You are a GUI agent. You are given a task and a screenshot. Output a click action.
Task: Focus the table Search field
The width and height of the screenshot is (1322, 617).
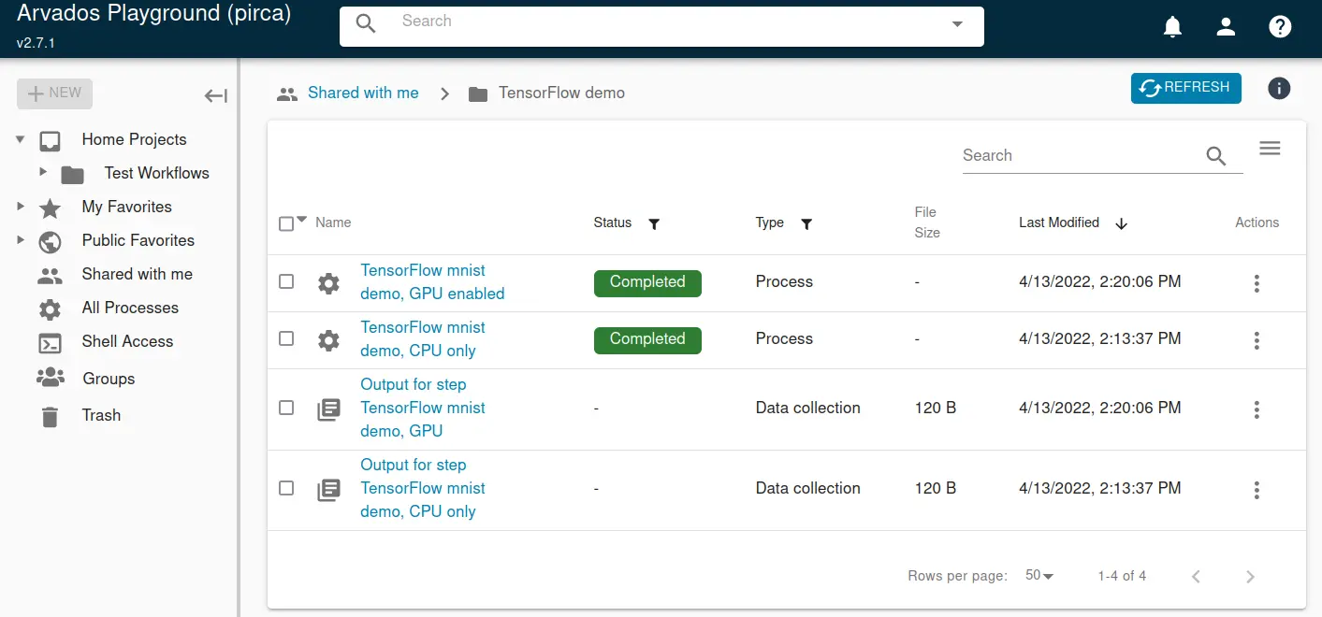point(1081,156)
